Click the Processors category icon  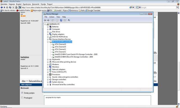(50, 74)
